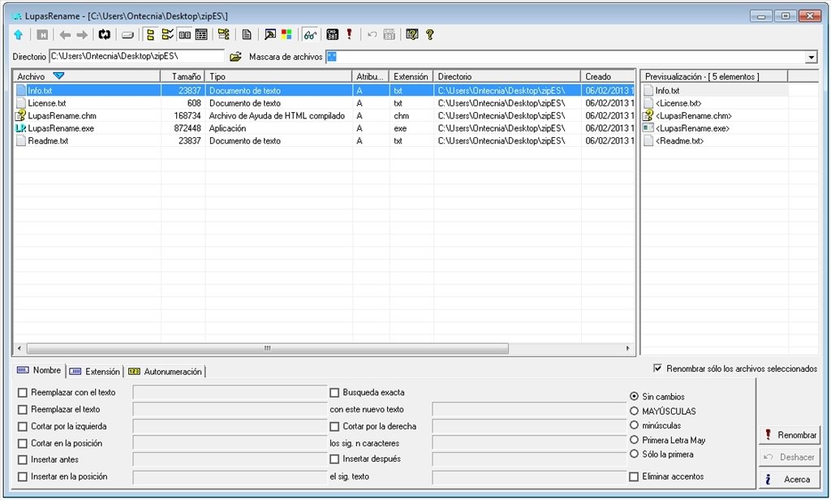Enable 'Reemplazar con el texto' checkbox
Screen dimensions: 831x500
[x=22, y=393]
